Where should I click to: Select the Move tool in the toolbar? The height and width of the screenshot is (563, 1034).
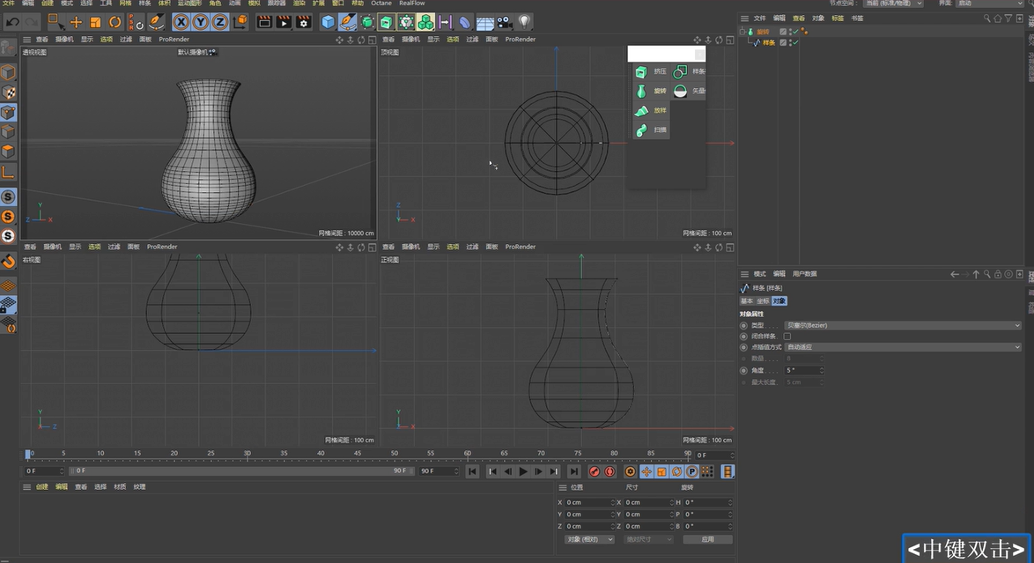coord(76,22)
